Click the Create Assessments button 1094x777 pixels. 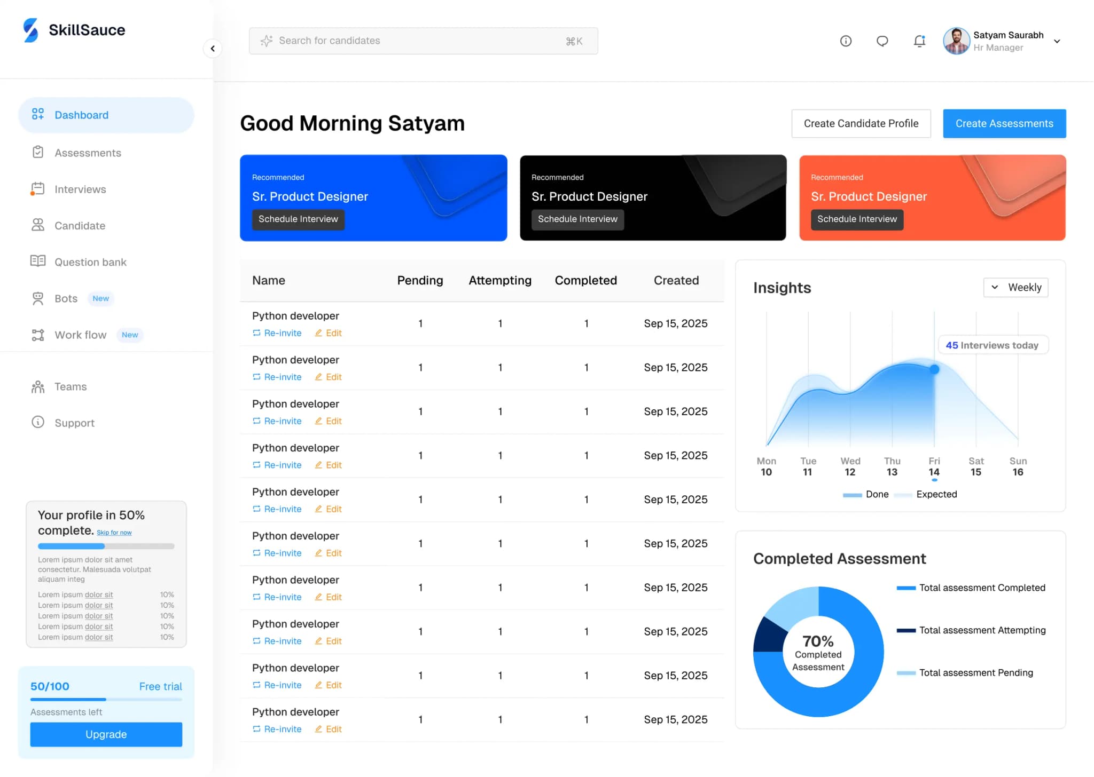tap(1004, 123)
